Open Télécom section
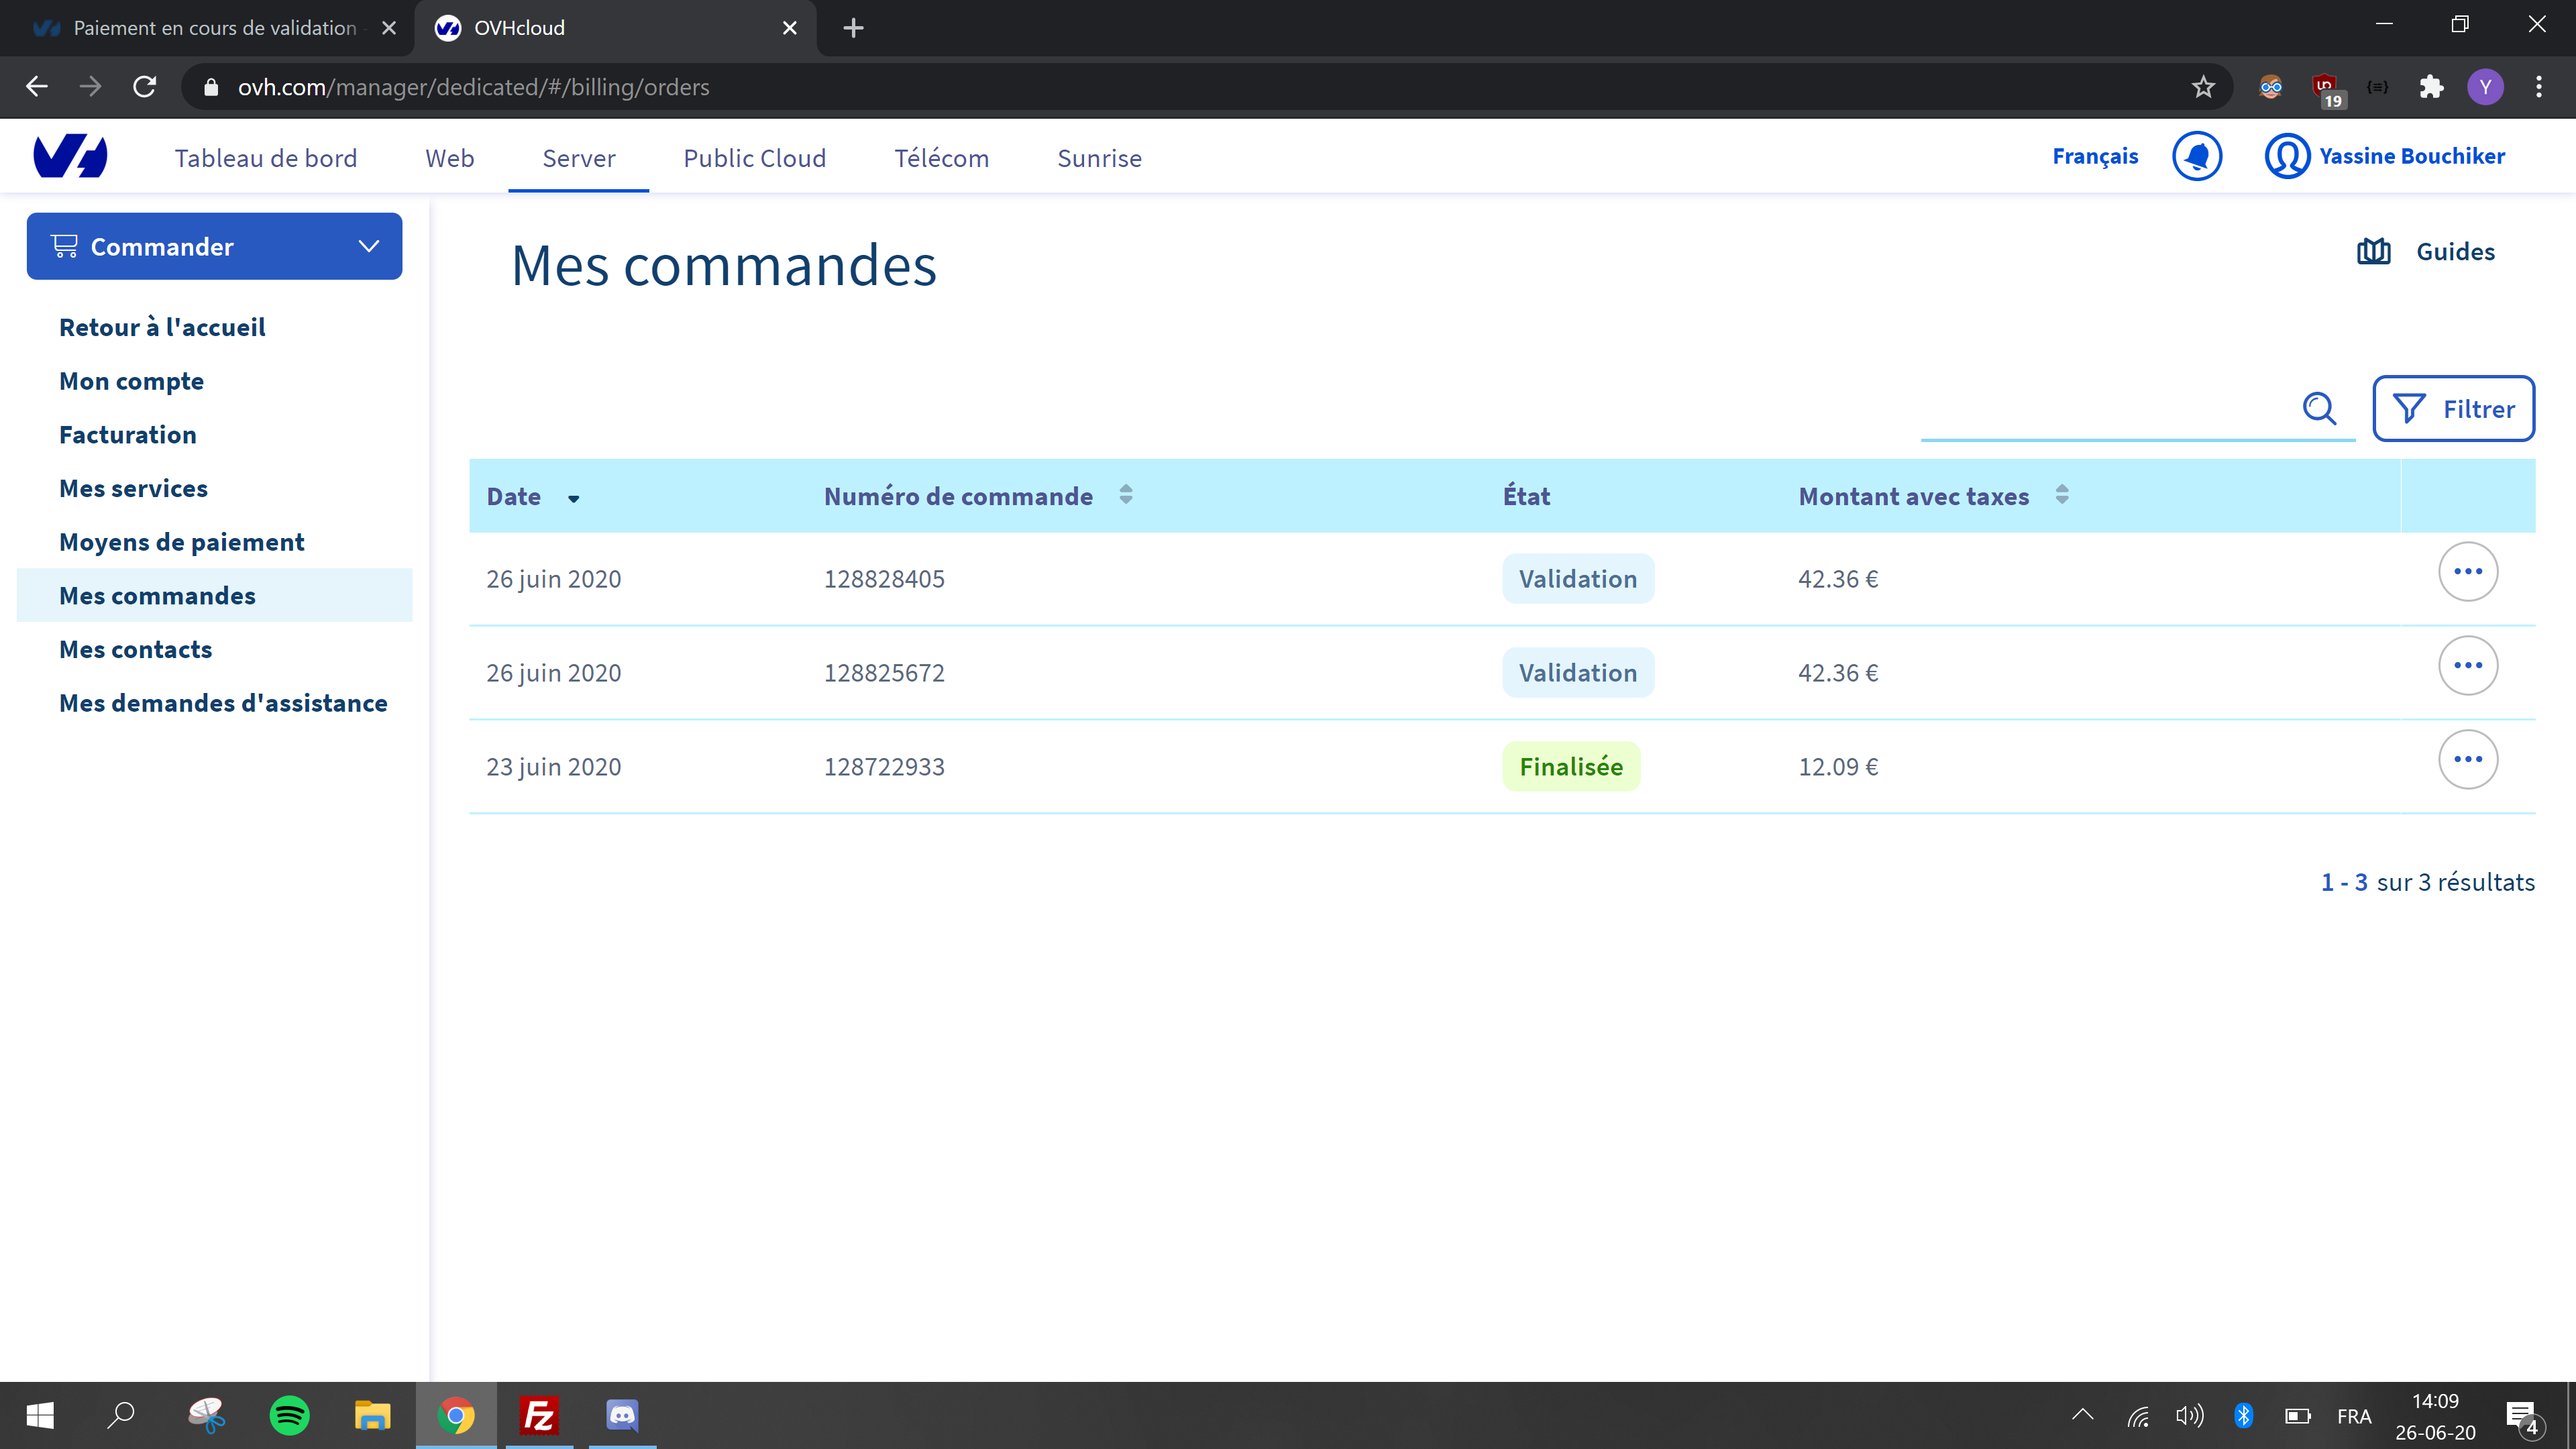This screenshot has height=1449, width=2576. 941,158
